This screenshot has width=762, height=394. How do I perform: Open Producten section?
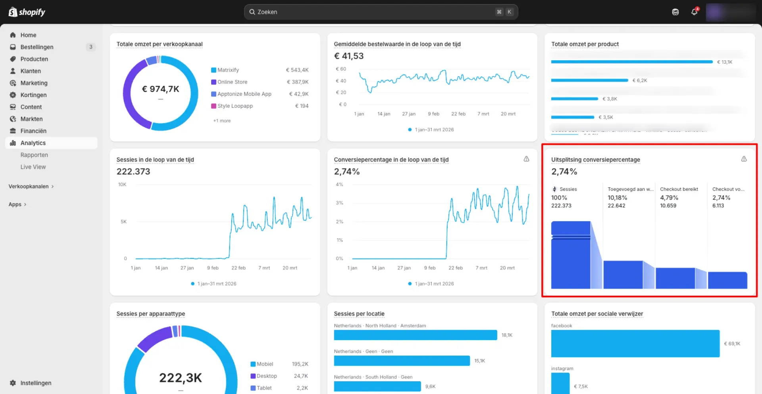pyautogui.click(x=51, y=59)
